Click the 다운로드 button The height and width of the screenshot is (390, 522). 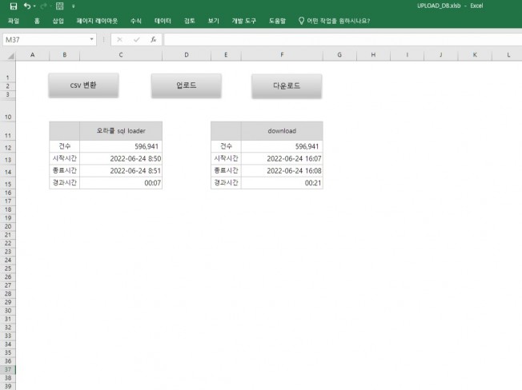287,86
